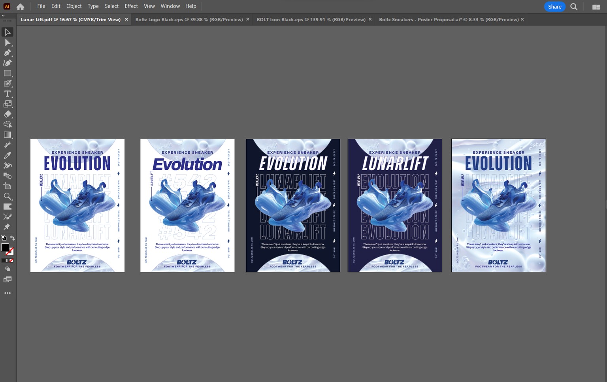
Task: Go to Home screen icon
Action: tap(20, 7)
